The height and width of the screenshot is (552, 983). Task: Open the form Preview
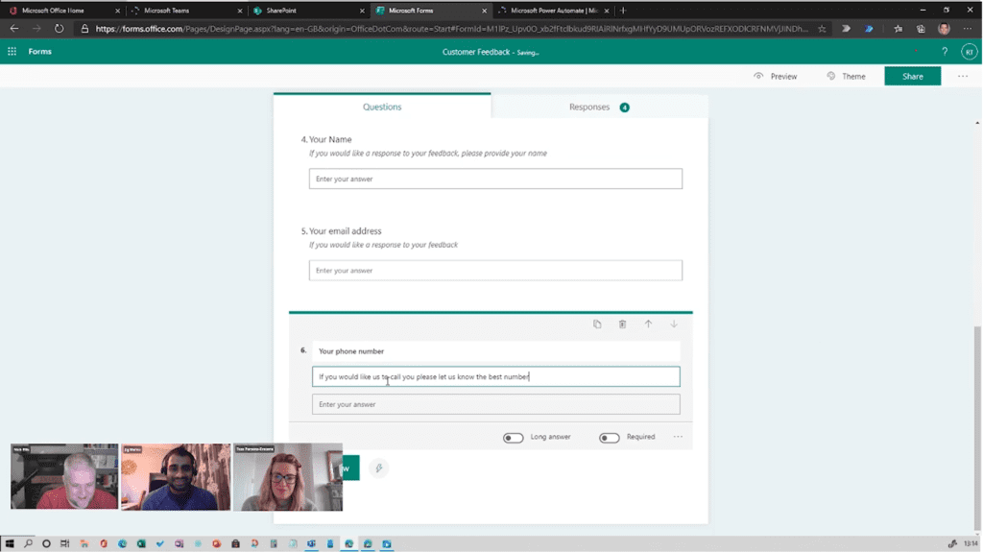coord(776,77)
